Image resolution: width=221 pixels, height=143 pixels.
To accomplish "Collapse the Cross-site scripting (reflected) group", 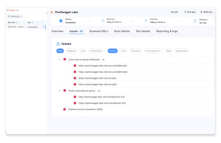I will tap(59, 59).
